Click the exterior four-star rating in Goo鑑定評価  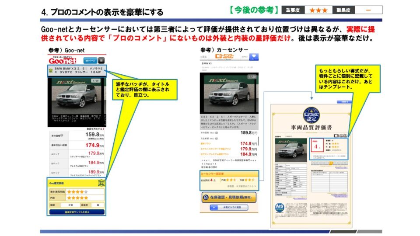pyautogui.click(x=77, y=192)
